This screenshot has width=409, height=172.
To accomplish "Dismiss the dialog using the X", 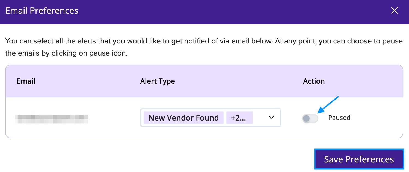I will (395, 10).
